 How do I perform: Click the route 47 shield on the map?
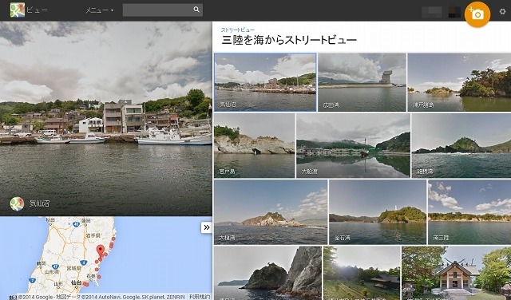click(x=55, y=266)
